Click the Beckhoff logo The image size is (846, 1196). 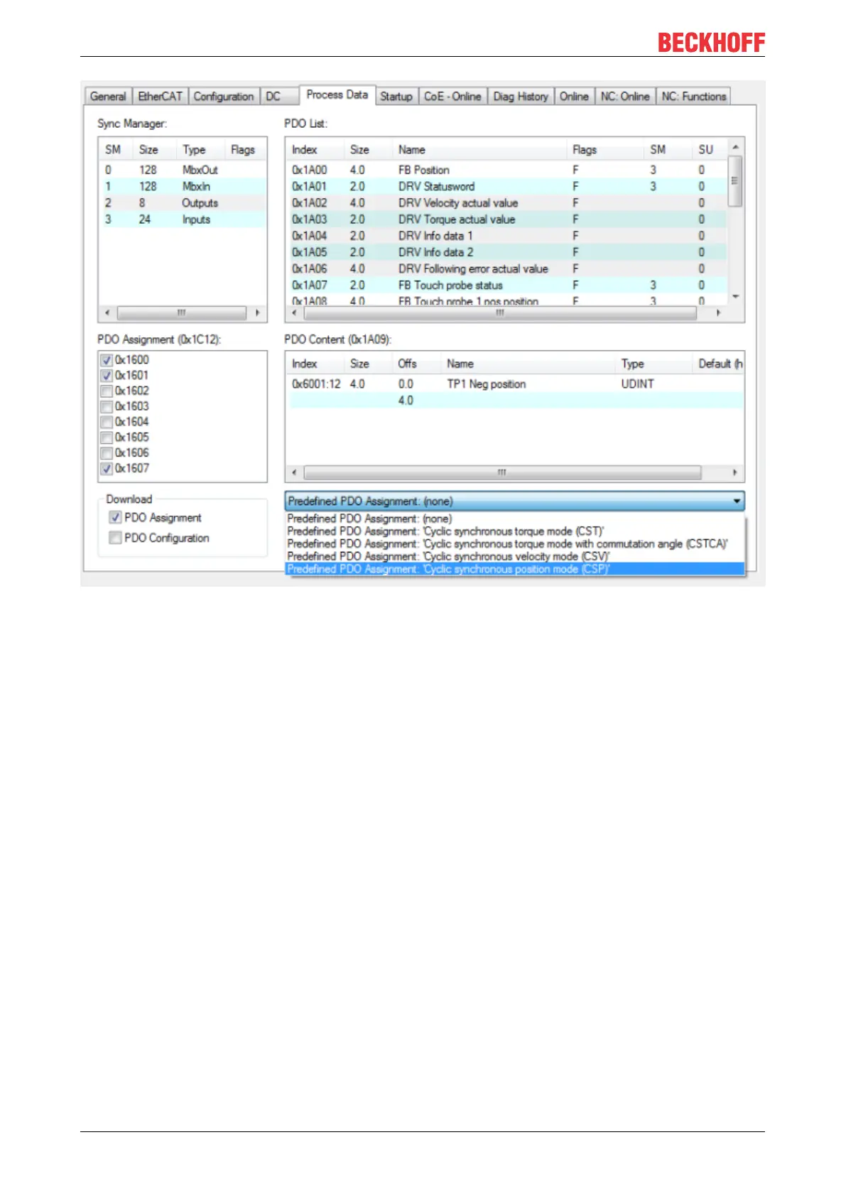(x=711, y=43)
